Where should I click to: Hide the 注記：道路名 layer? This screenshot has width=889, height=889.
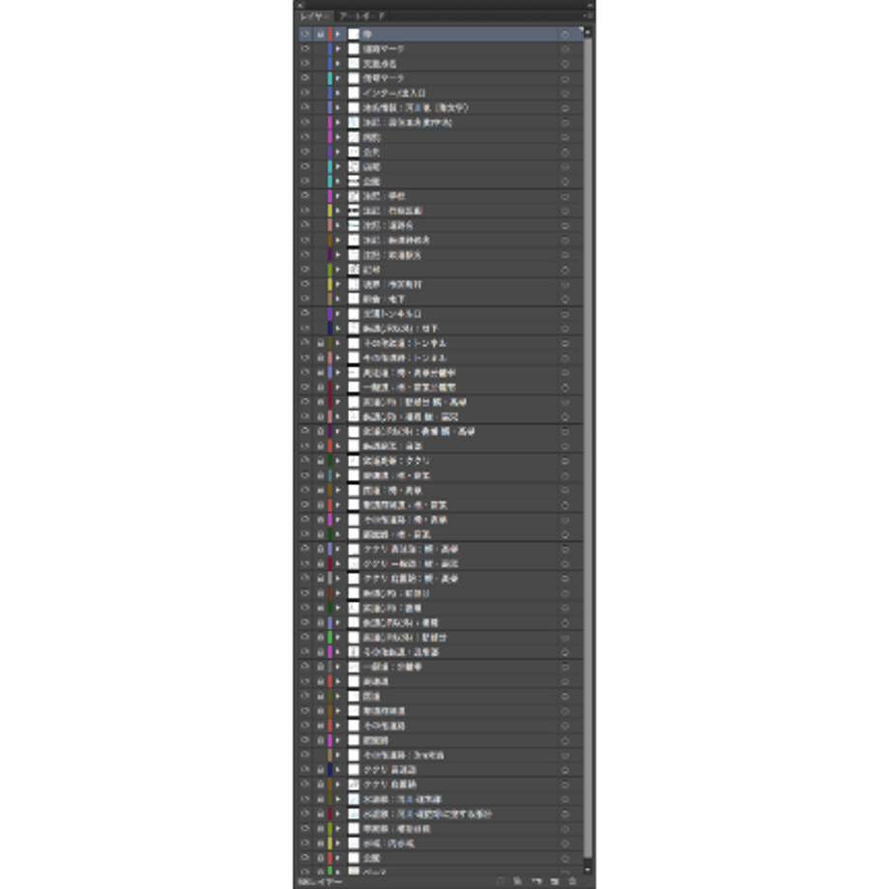point(305,226)
